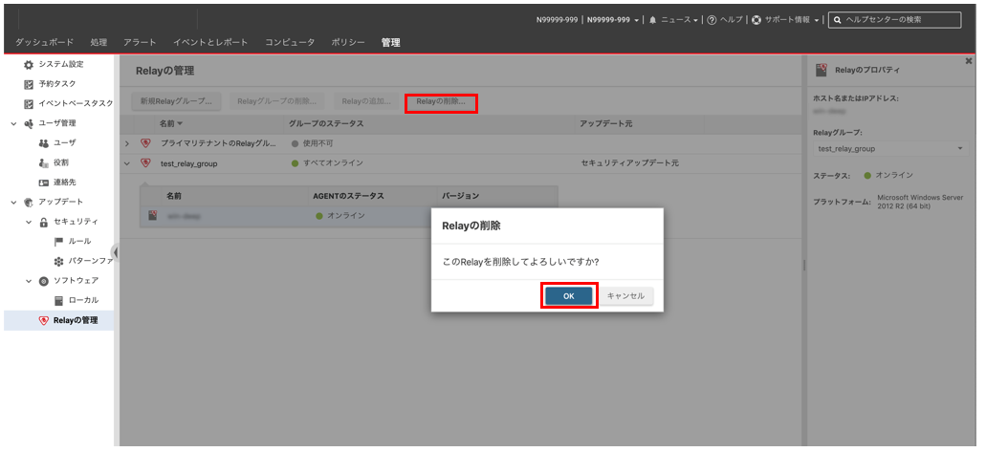The width and height of the screenshot is (986, 452).
Task: Click the プライマリテナント group shield icon
Action: (x=146, y=144)
